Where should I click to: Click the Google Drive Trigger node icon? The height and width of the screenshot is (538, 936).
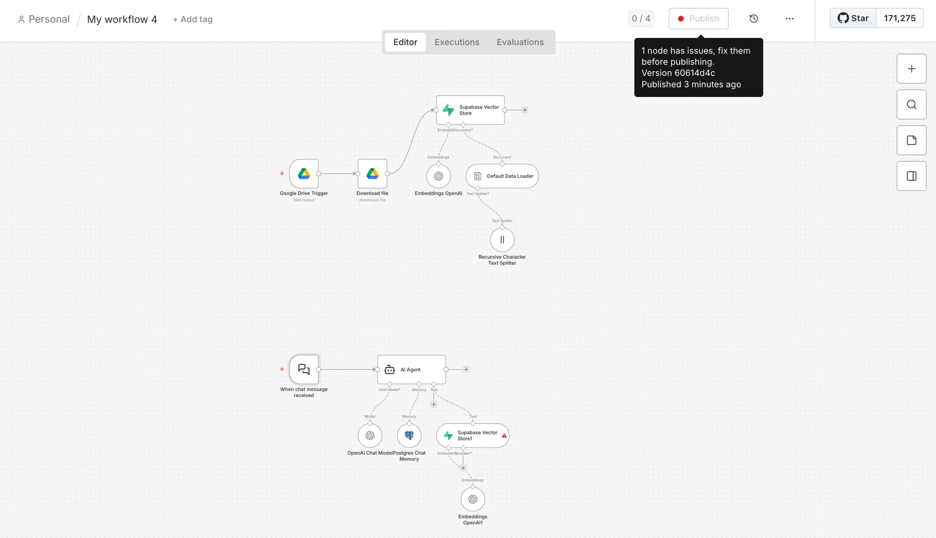[304, 173]
